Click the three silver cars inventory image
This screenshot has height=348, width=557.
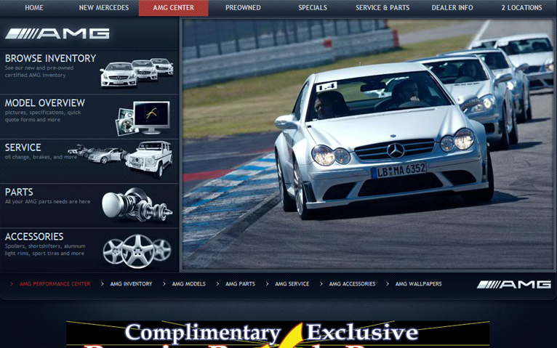pos(137,73)
